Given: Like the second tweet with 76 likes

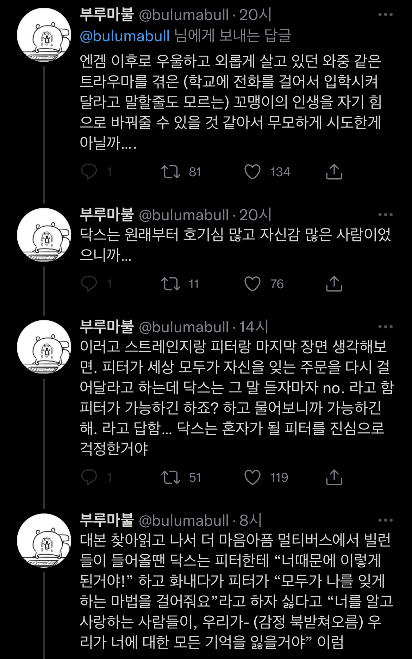Looking at the screenshot, I should (x=252, y=283).
